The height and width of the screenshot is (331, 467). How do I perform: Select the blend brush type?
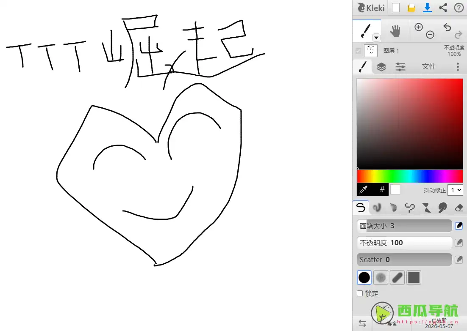coord(377,208)
